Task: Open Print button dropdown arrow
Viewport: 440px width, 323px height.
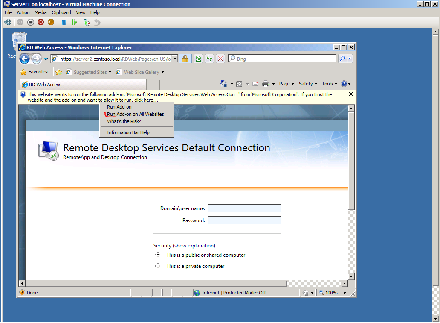Action: point(273,84)
